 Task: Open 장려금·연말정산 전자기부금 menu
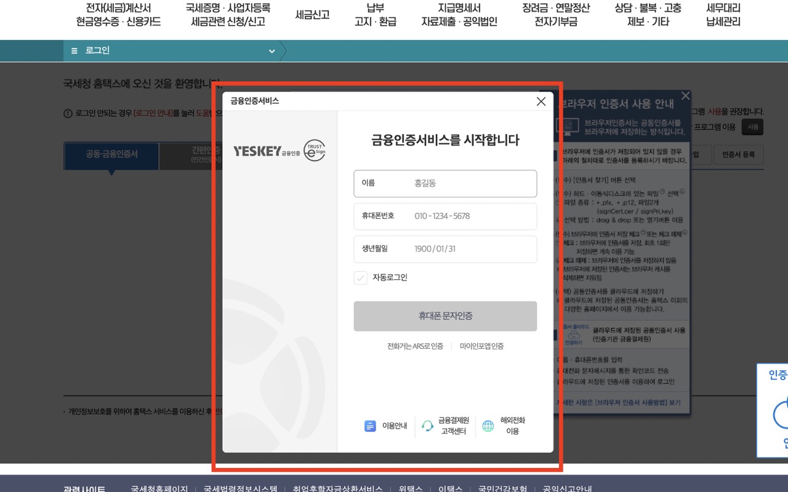tap(556, 15)
